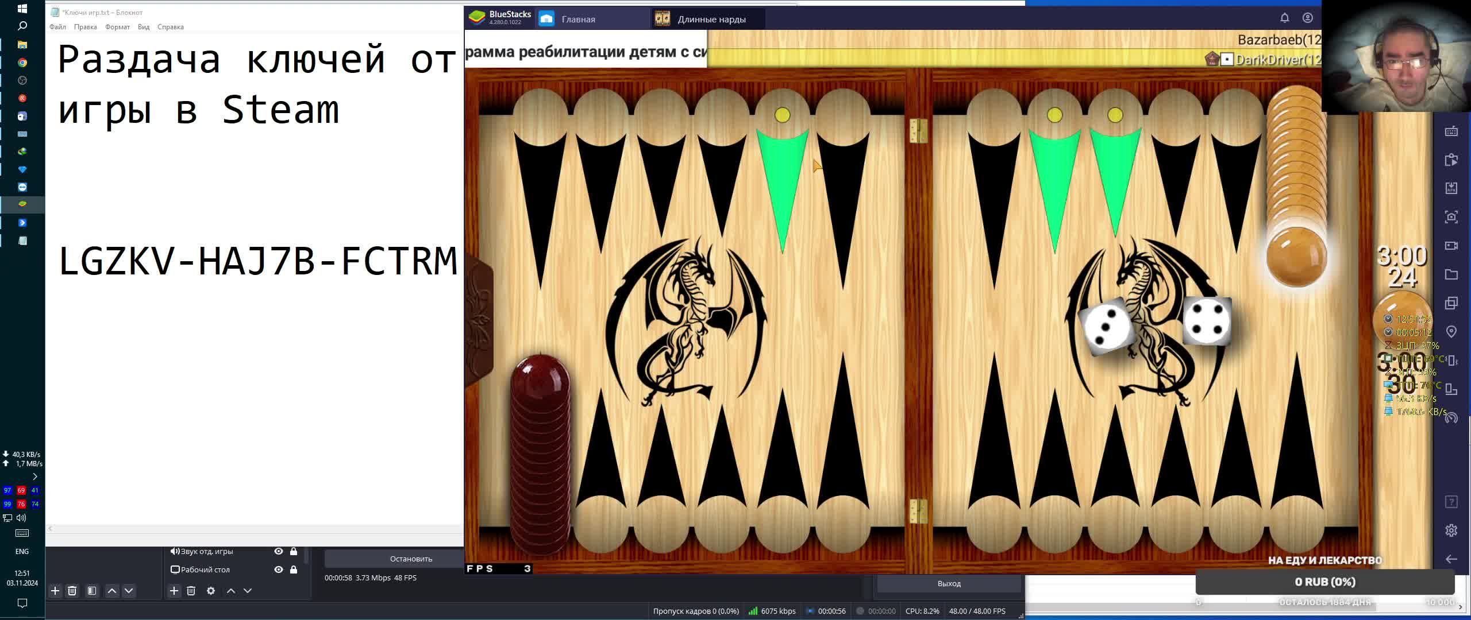
Task: Click the install APK icon
Action: [1451, 188]
